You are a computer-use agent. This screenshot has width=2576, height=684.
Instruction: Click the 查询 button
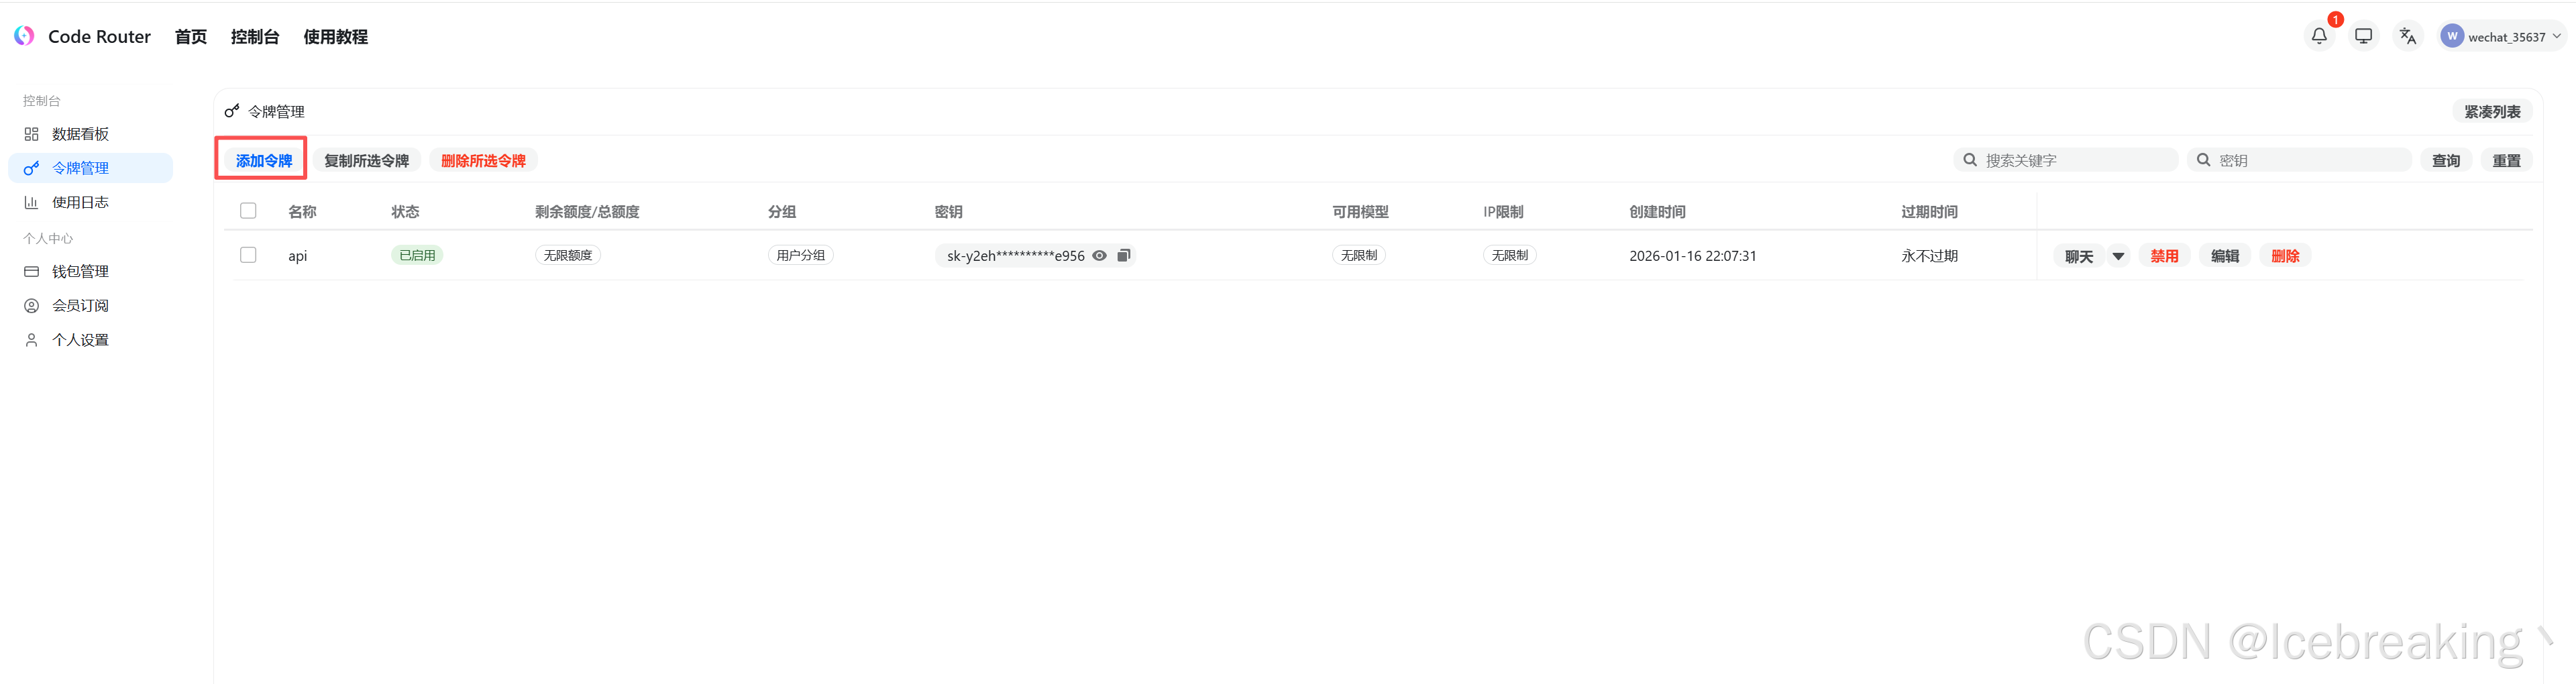pos(2446,160)
